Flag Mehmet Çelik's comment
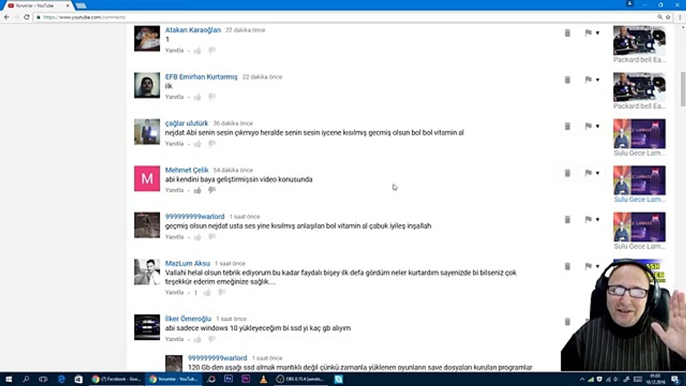This screenshot has width=686, height=386. coord(588,173)
